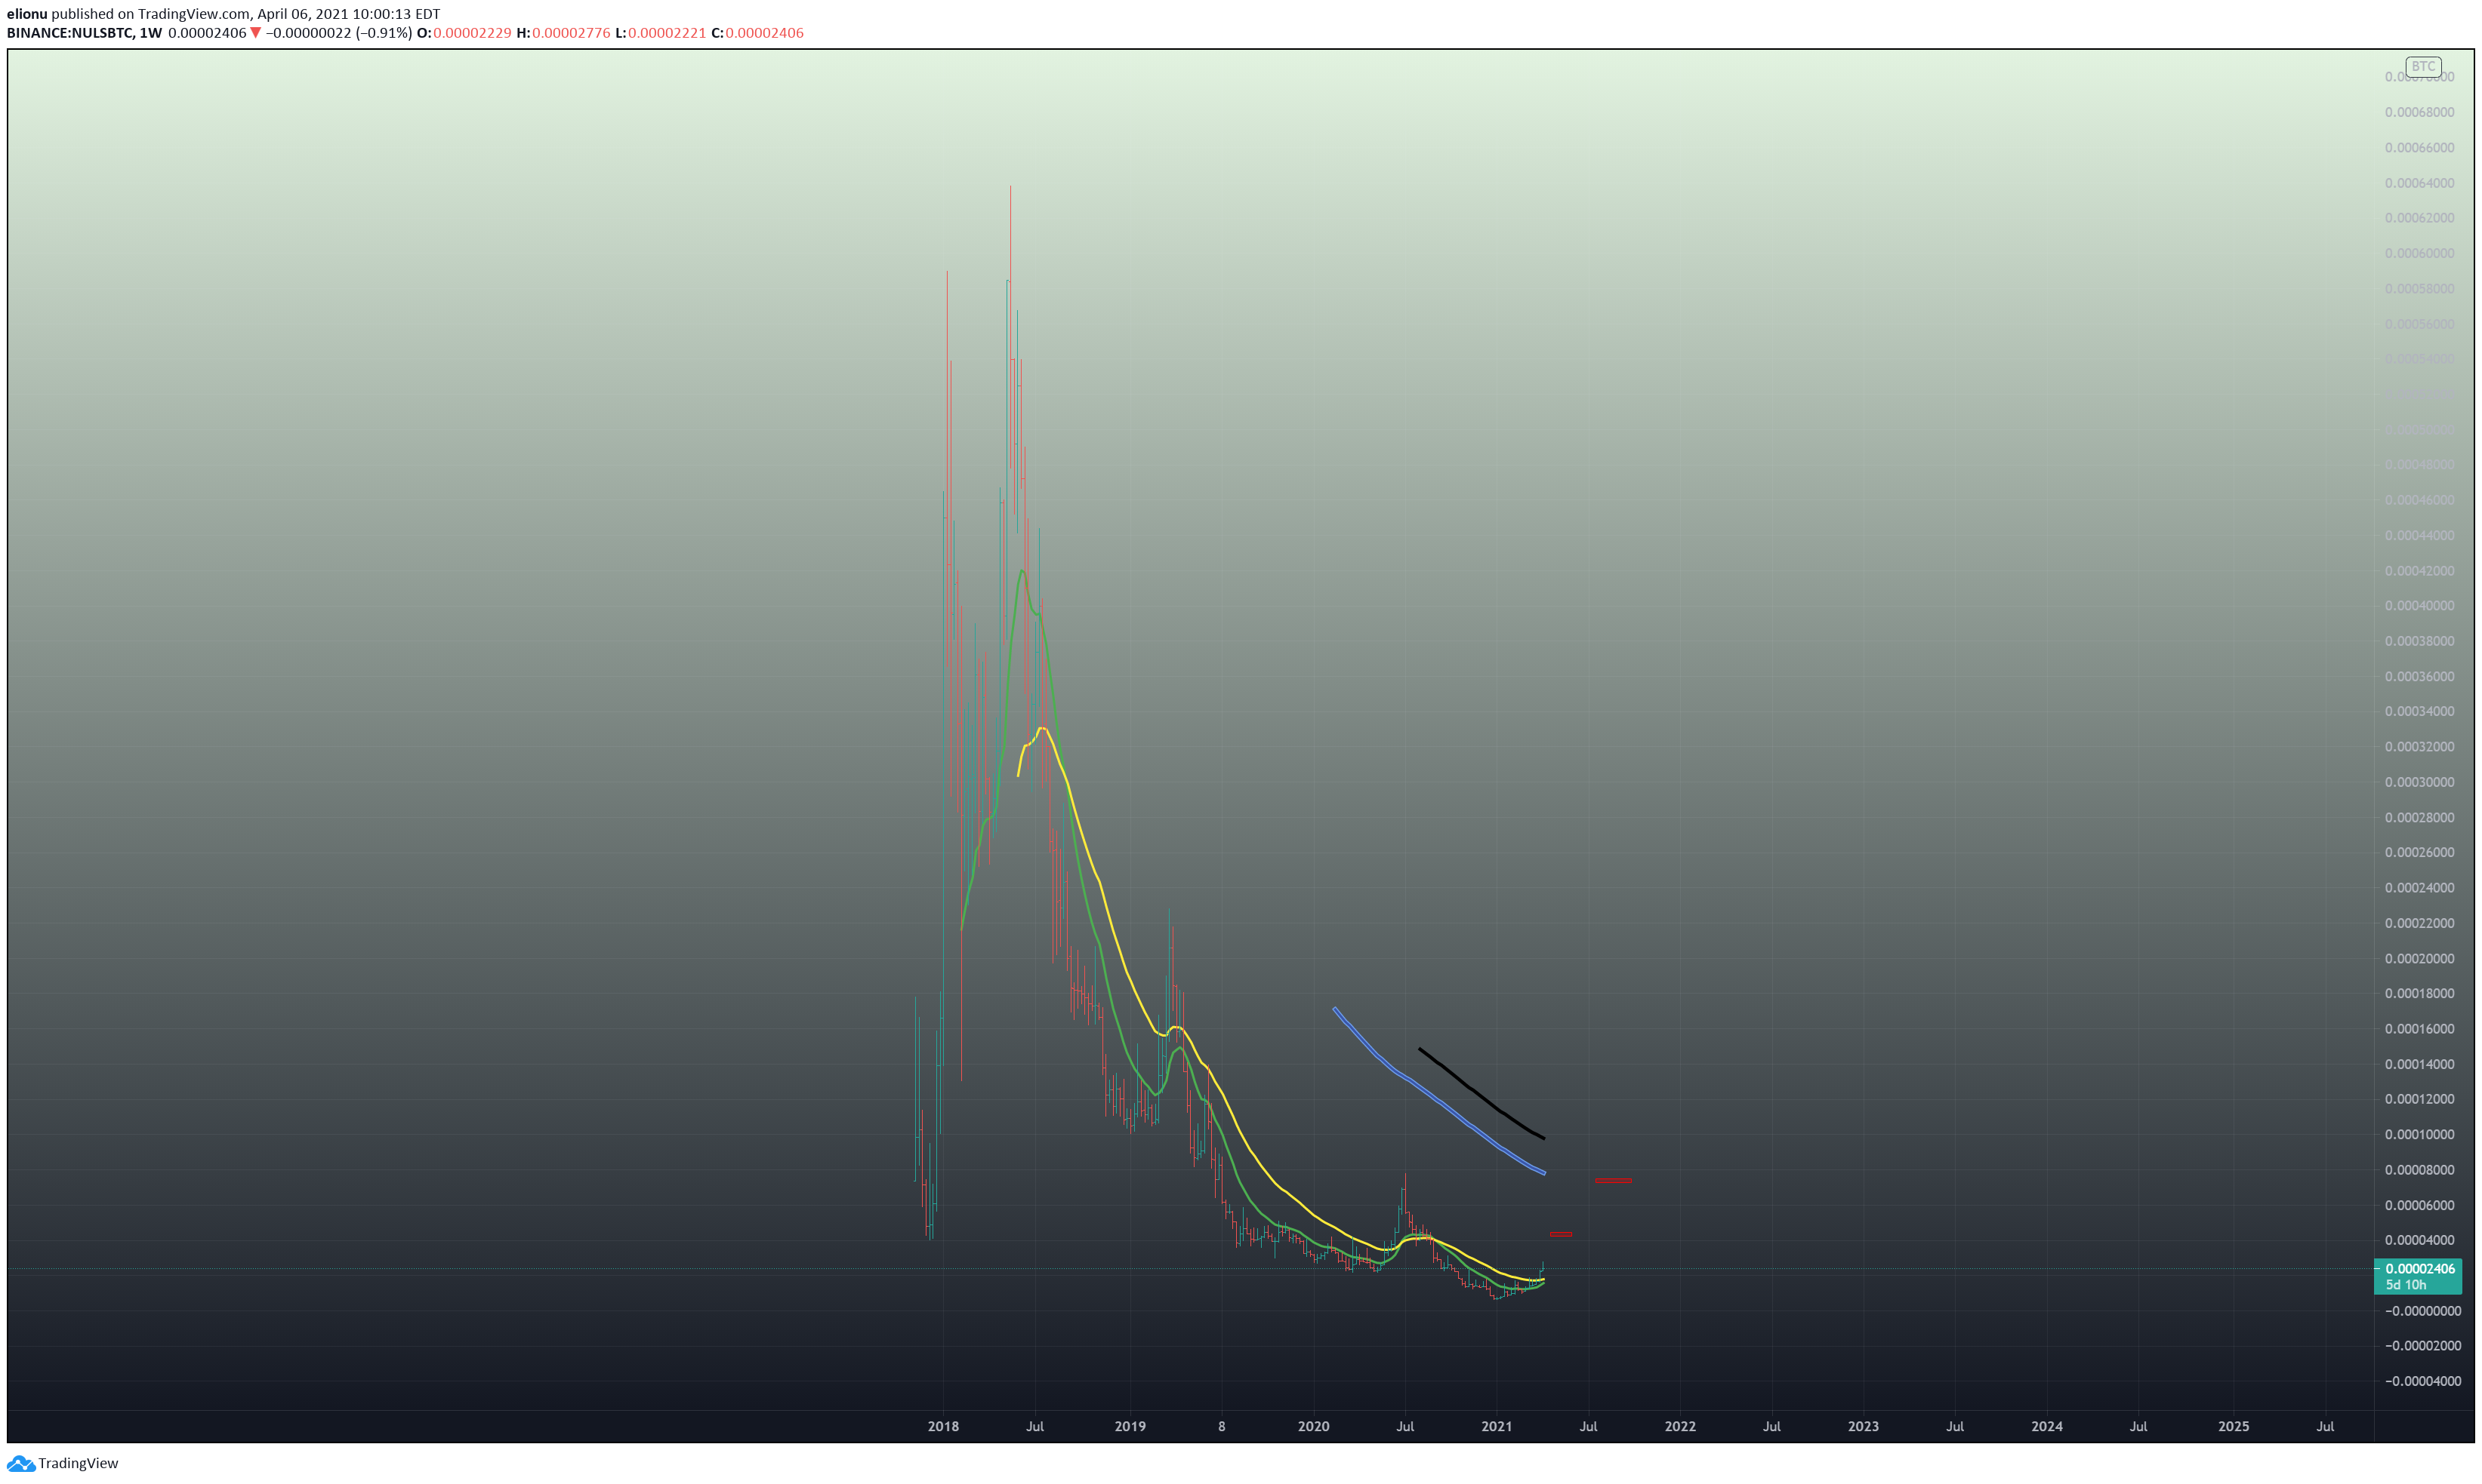Image resolution: width=2482 pixels, height=1484 pixels.
Task: Click the 2020 label on time axis
Action: click(1313, 1426)
